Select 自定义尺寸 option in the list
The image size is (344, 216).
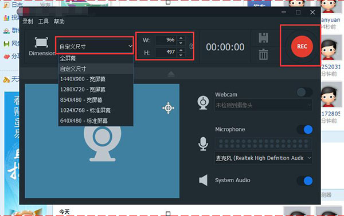[96, 69]
